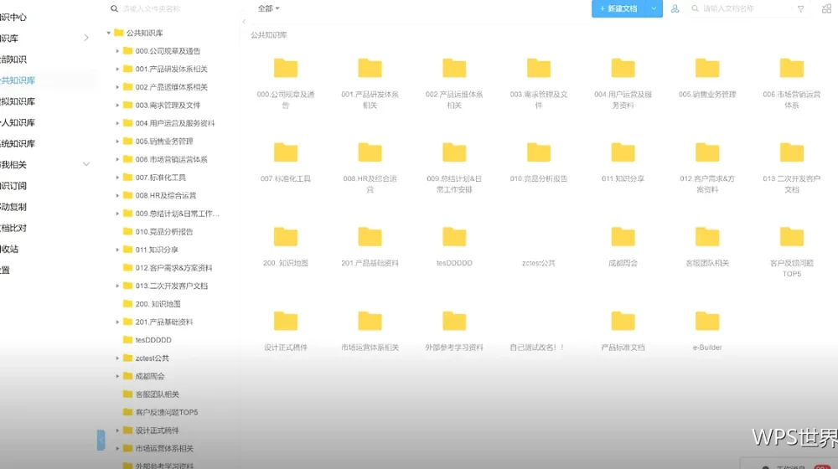
Task: Select 系统知识库 in the left sidebar
Action: [x=18, y=144]
